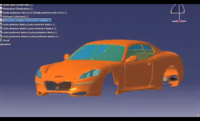200x121 pixels.
Task: Select the 'Vincoli' constraints node label
Action: coord(6,40)
